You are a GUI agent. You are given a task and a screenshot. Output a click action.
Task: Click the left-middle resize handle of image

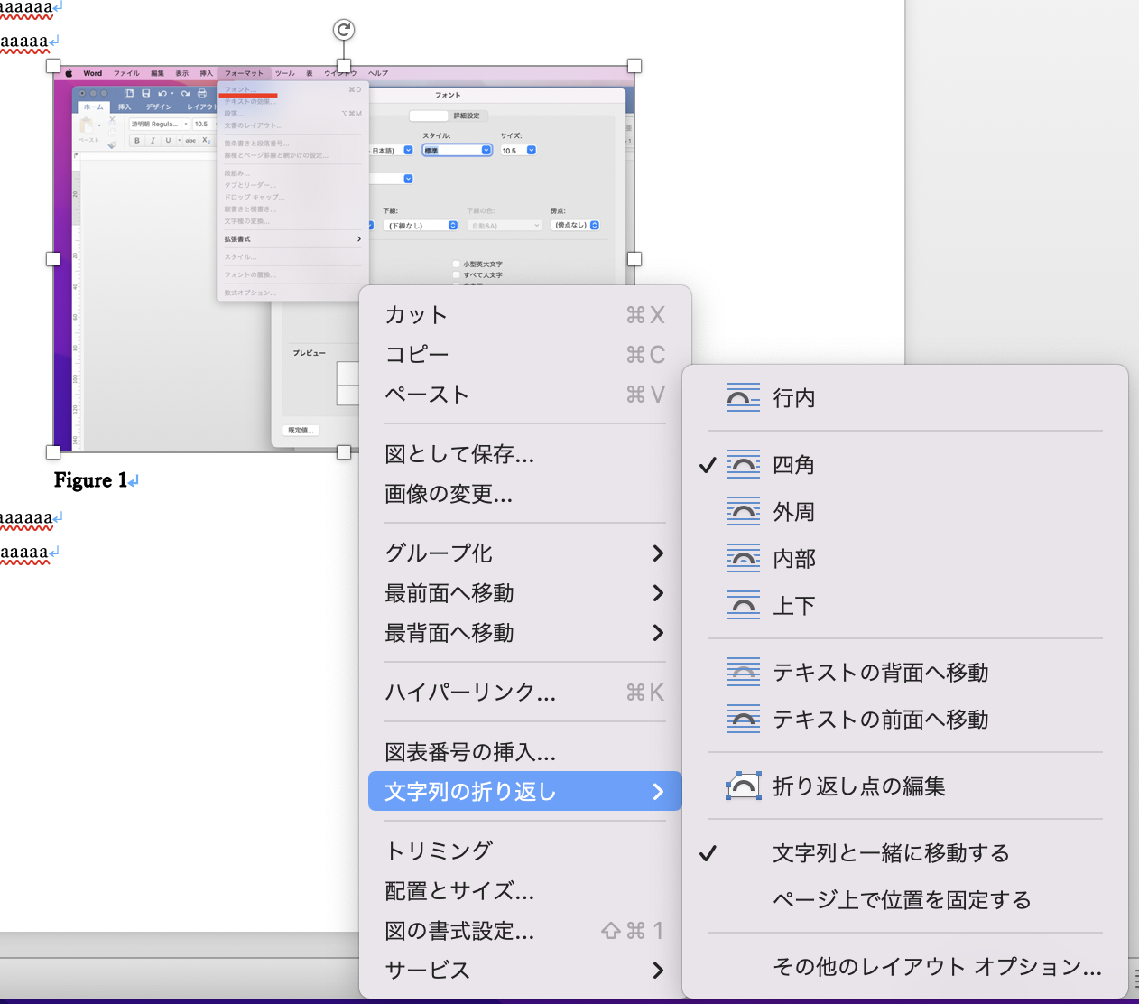[53, 259]
